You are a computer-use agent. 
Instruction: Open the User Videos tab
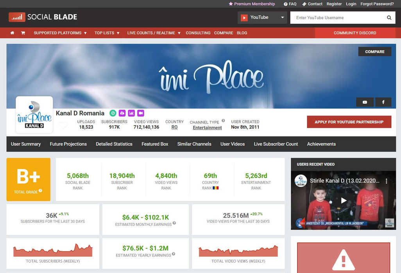point(233,144)
